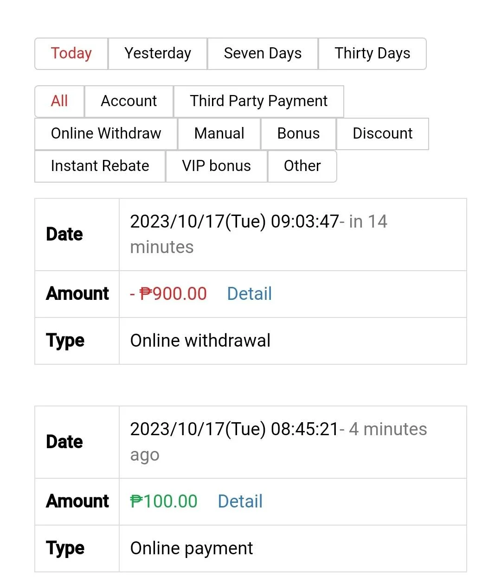Viewport: 501px width, 577px height.
Task: Filter by Bonus transactions
Action: click(298, 133)
